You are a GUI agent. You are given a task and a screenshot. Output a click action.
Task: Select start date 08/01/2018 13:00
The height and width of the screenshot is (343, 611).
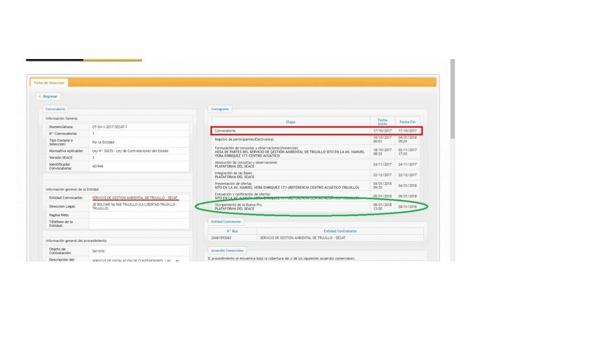pos(382,207)
